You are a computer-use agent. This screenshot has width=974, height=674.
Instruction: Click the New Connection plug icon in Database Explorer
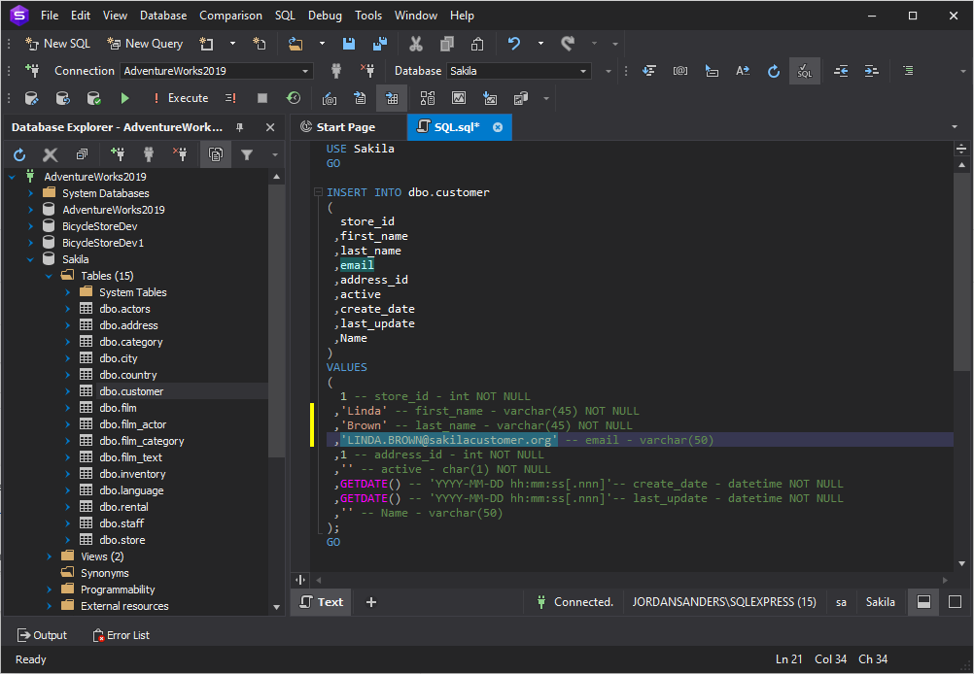click(118, 154)
